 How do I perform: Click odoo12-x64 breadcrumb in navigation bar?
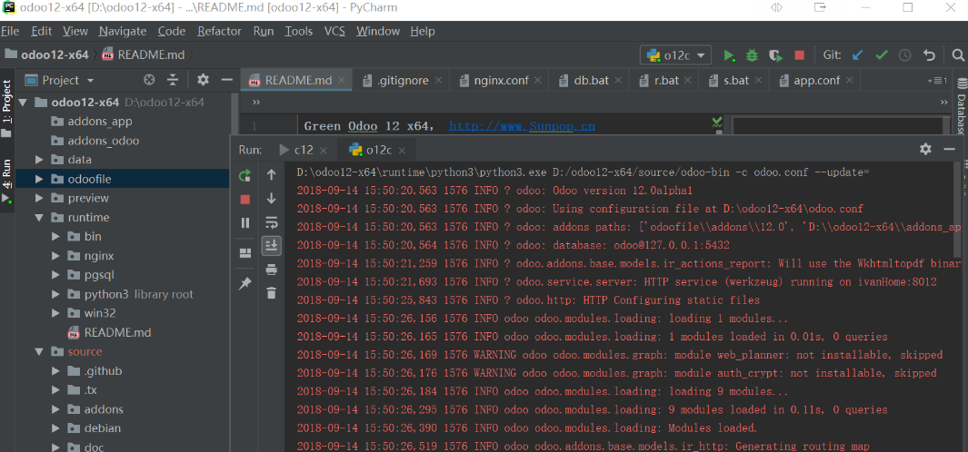[46, 54]
